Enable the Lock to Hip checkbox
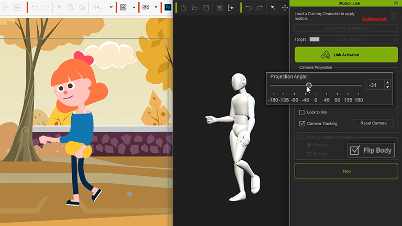The width and height of the screenshot is (402, 226). point(301,112)
